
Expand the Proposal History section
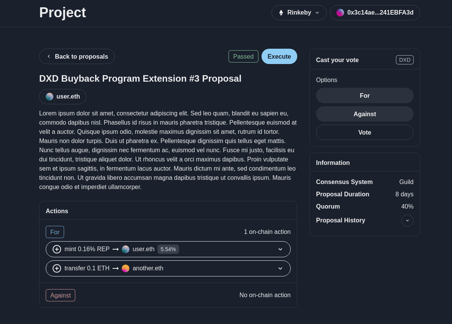click(x=407, y=220)
